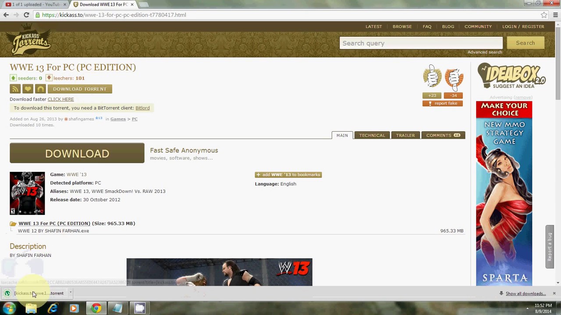Viewport: 561px width, 315px height.
Task: Click Show all downloads link
Action: click(525, 294)
